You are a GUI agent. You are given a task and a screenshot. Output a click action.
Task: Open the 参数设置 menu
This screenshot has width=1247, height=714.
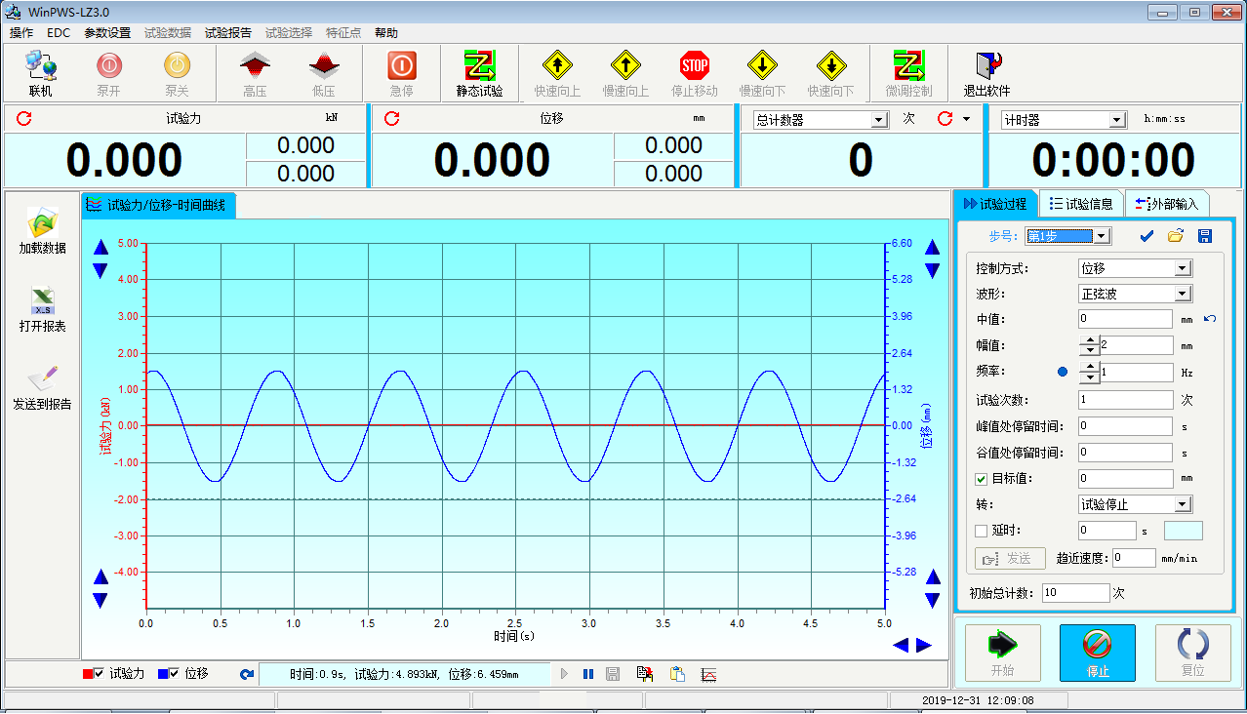point(106,32)
